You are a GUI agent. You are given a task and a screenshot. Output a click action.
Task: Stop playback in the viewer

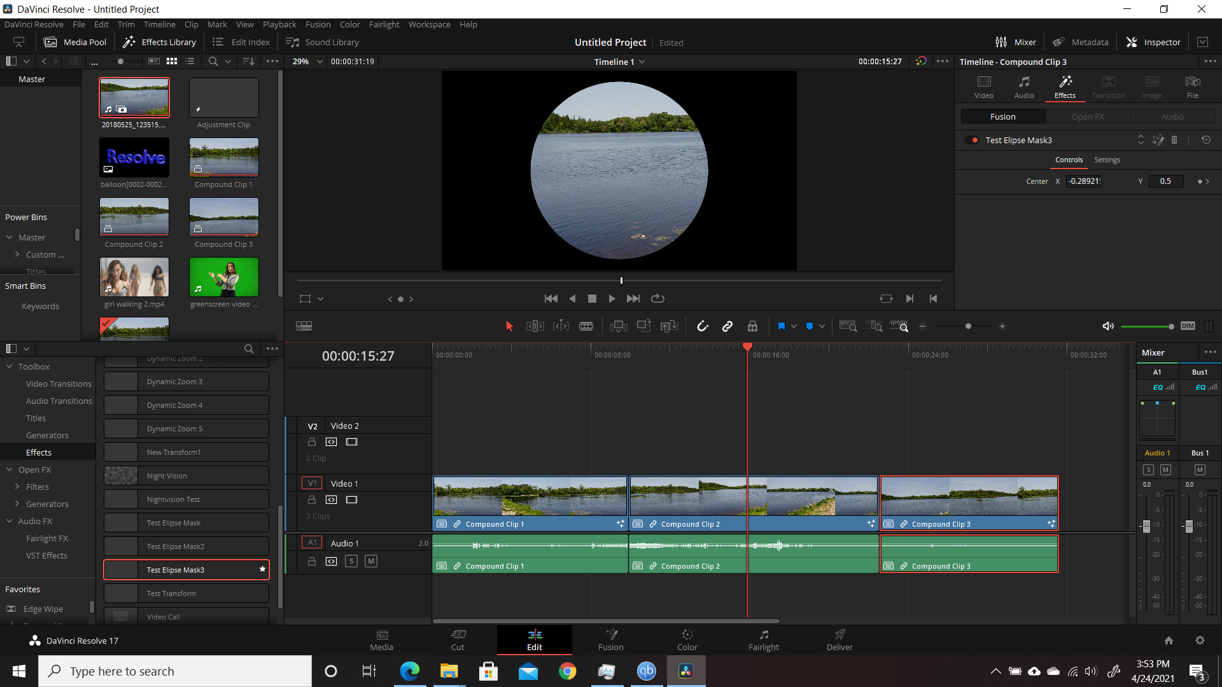(592, 298)
